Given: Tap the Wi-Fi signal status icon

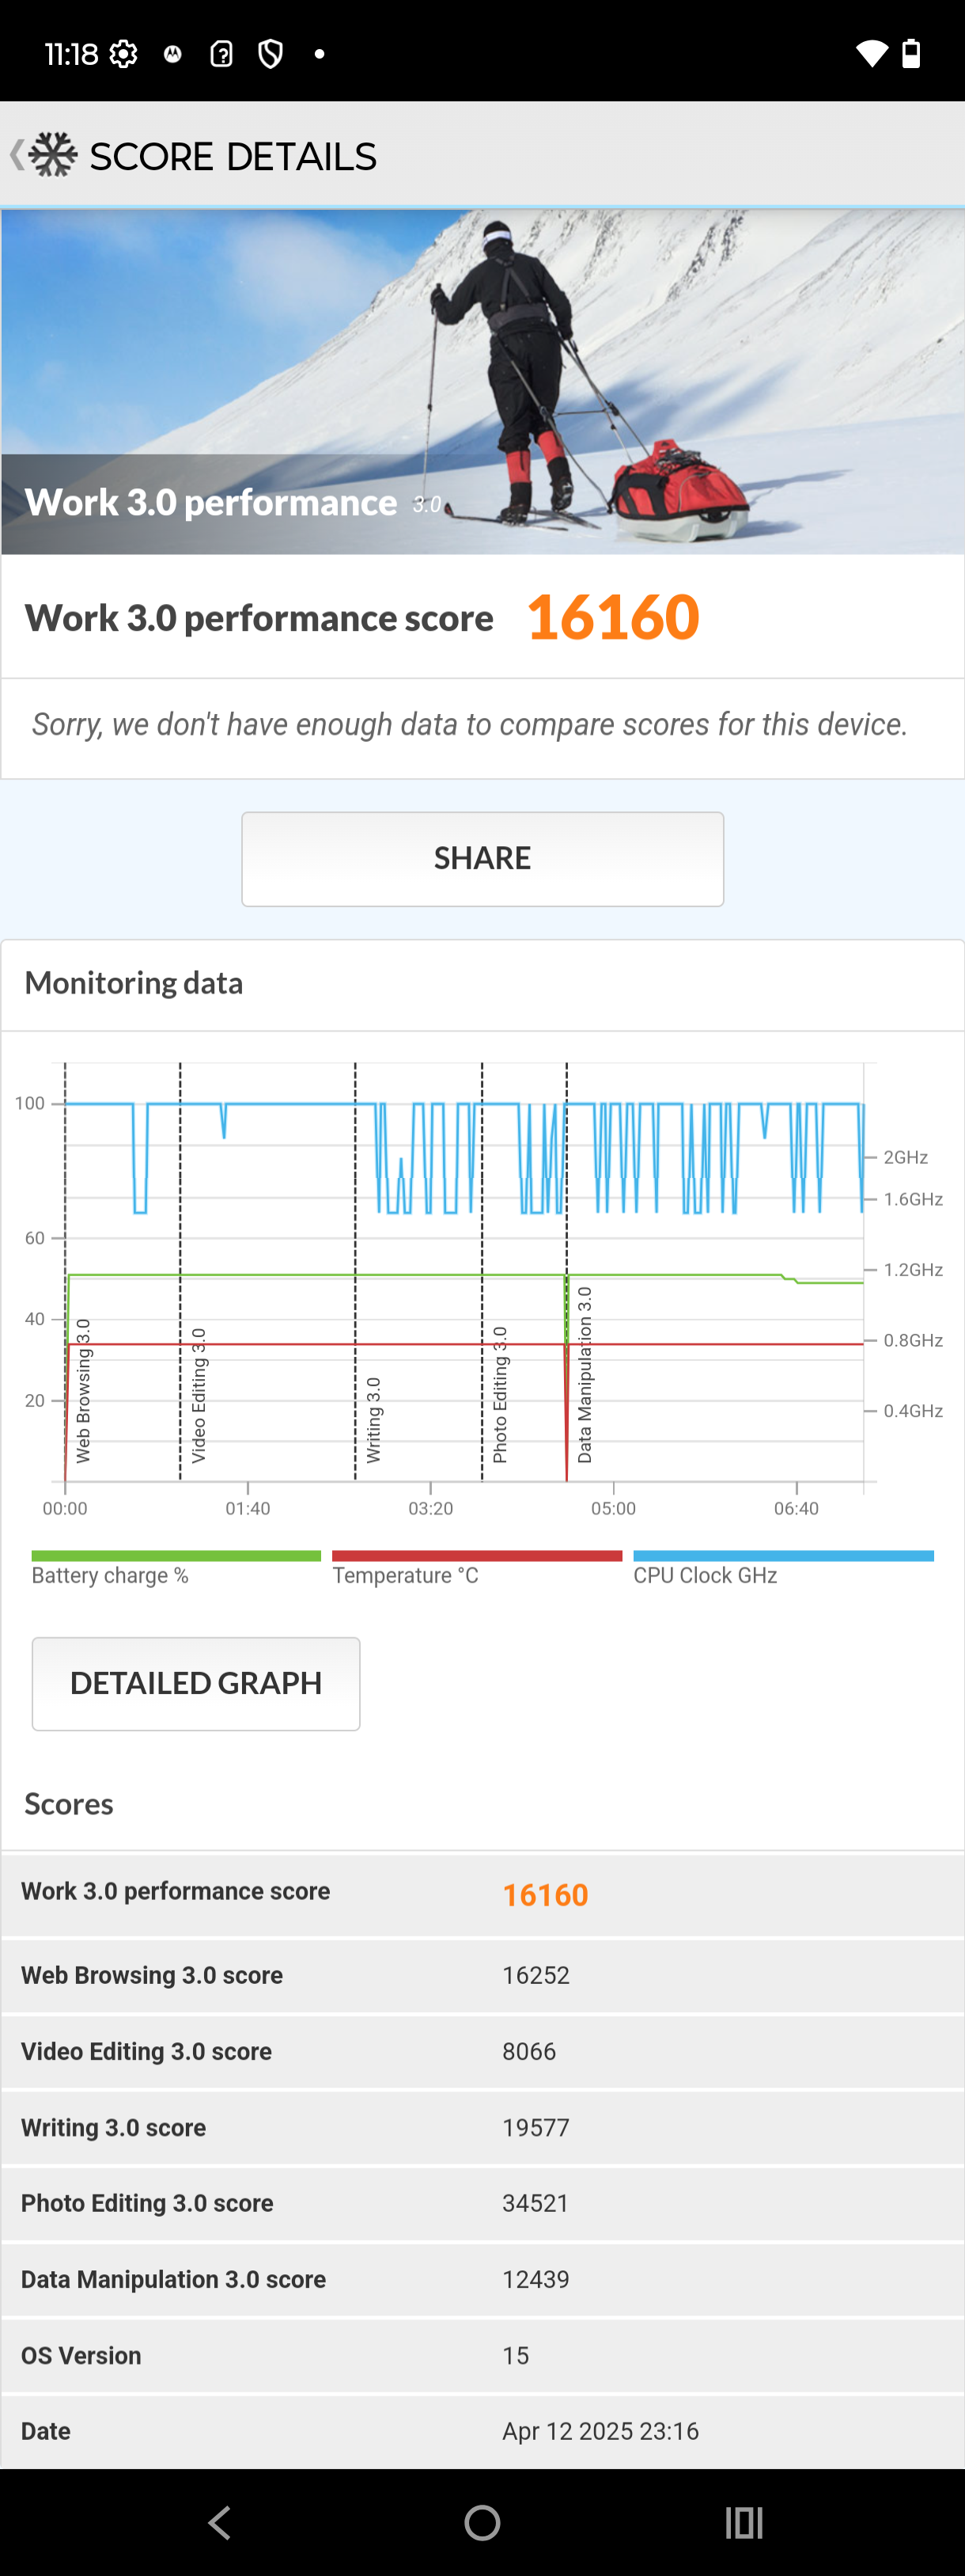Looking at the screenshot, I should 871,54.
